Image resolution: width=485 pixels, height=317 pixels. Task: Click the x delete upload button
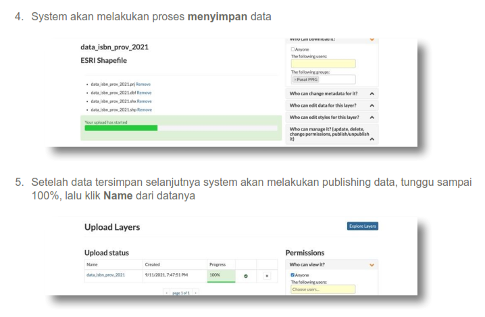click(267, 276)
